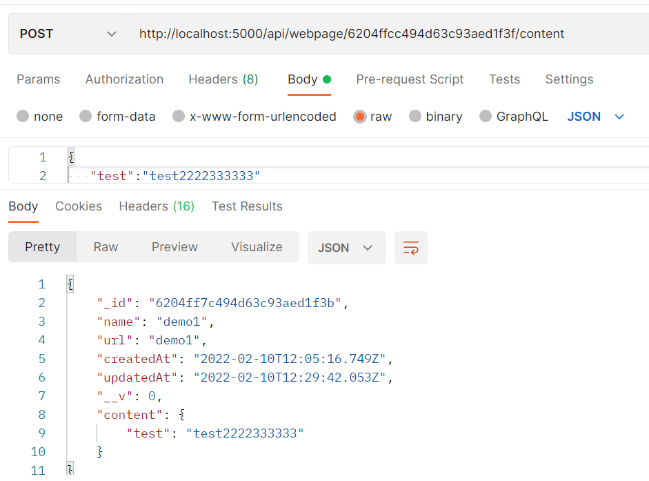Select the binary body option
The height and width of the screenshot is (481, 649).
435,117
